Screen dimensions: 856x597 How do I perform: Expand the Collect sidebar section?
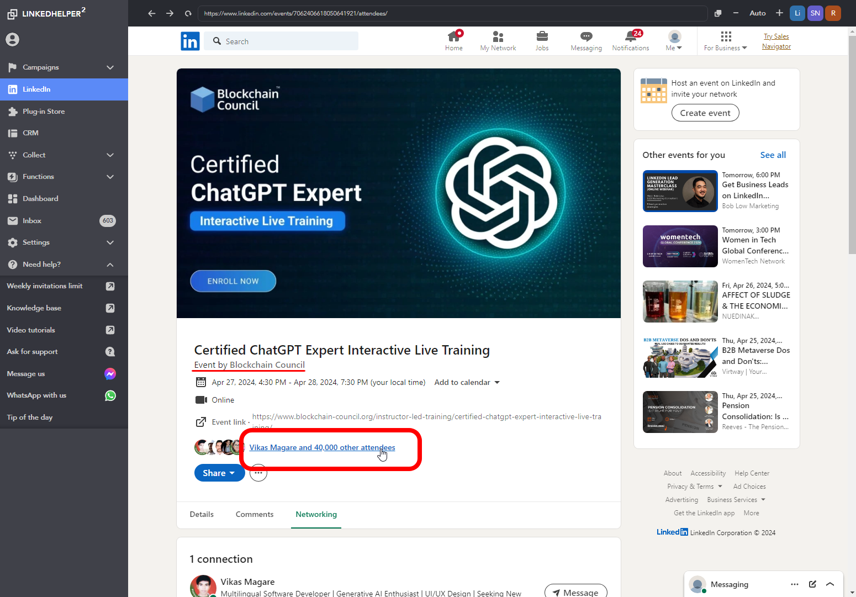point(110,155)
